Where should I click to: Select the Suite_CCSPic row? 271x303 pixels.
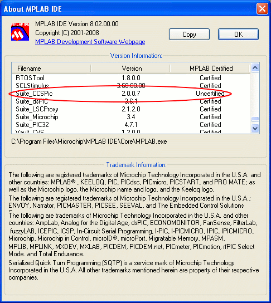coord(131,94)
